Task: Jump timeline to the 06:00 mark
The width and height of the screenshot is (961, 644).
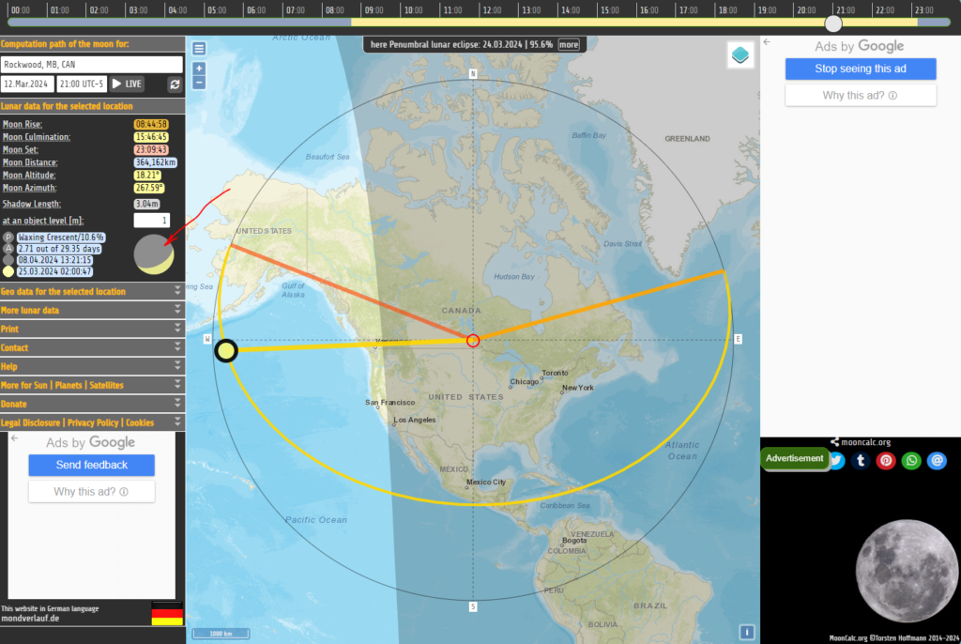Action: pos(256,9)
